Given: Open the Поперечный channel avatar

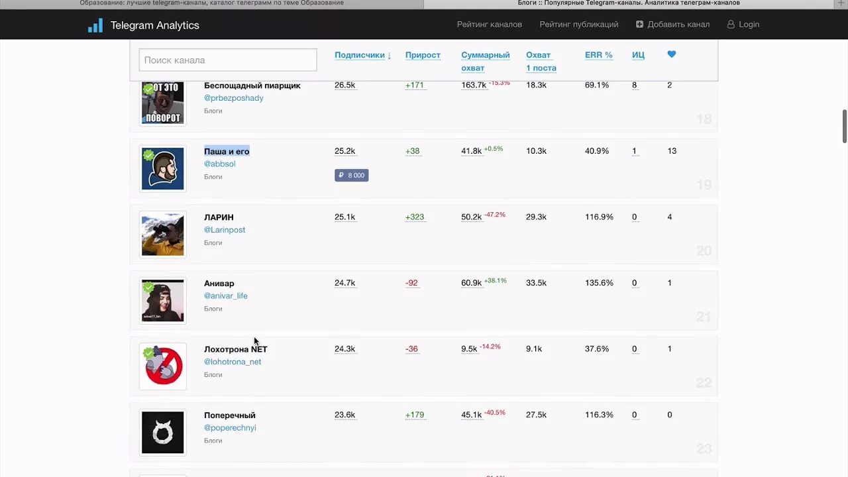Looking at the screenshot, I should point(162,433).
